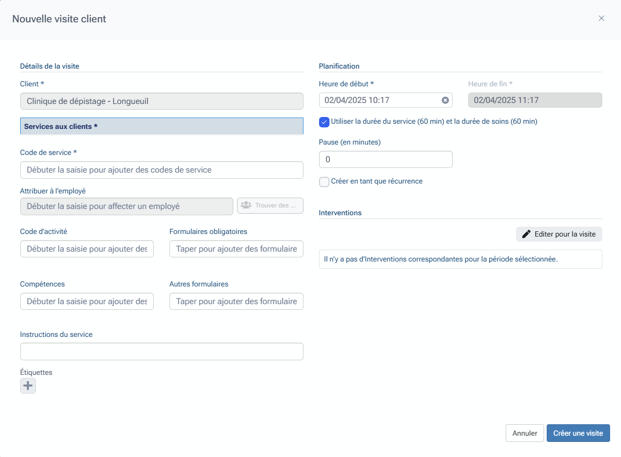
Task: Open the Code de service field
Action: (x=162, y=170)
